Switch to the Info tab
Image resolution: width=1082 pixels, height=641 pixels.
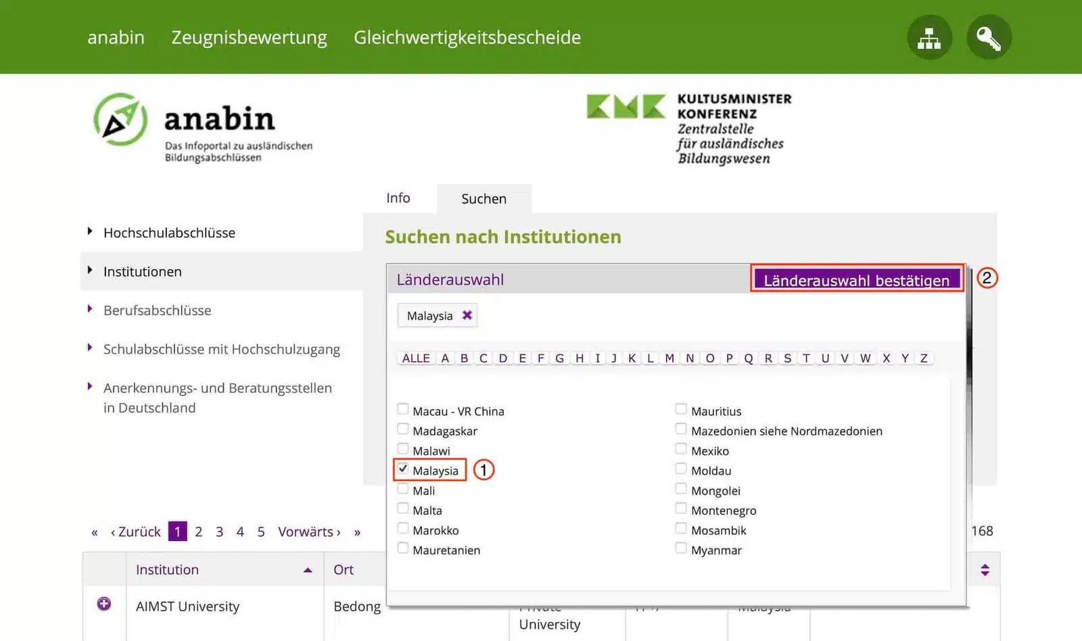pyautogui.click(x=398, y=197)
